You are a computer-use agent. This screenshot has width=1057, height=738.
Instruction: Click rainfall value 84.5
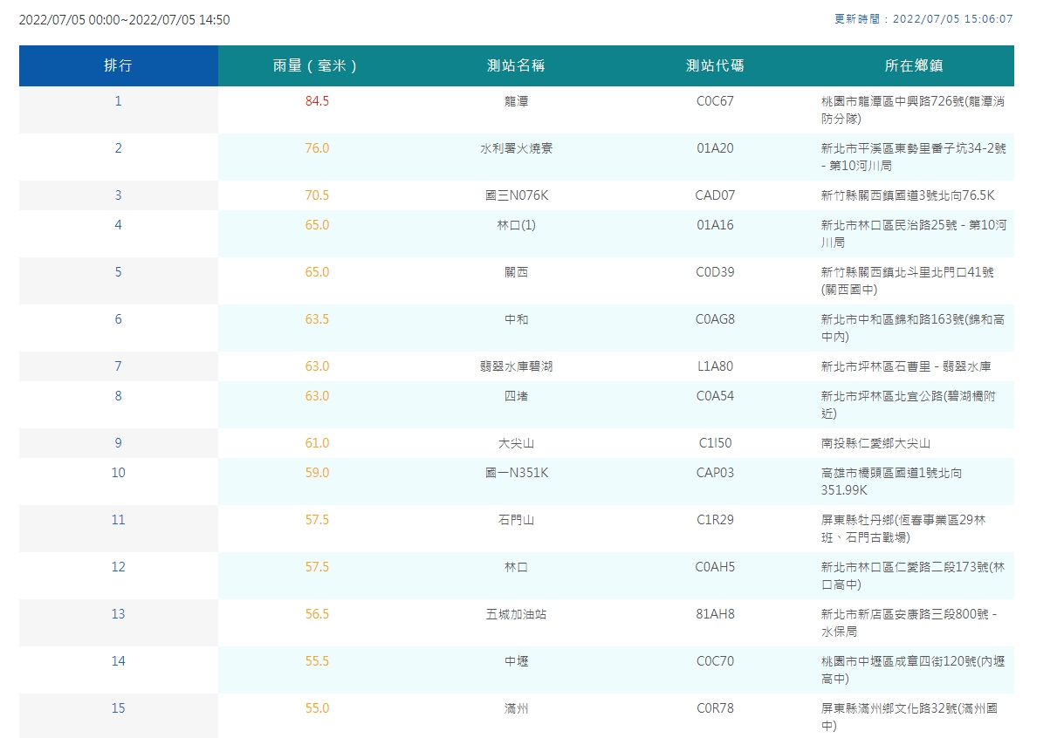click(317, 101)
